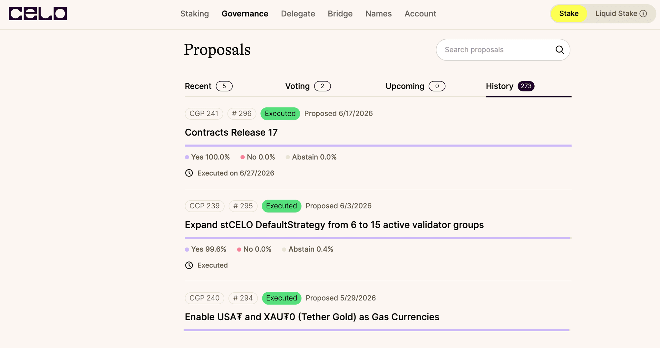The image size is (660, 348).
Task: Open the Delegate navigation item
Action: (x=298, y=14)
